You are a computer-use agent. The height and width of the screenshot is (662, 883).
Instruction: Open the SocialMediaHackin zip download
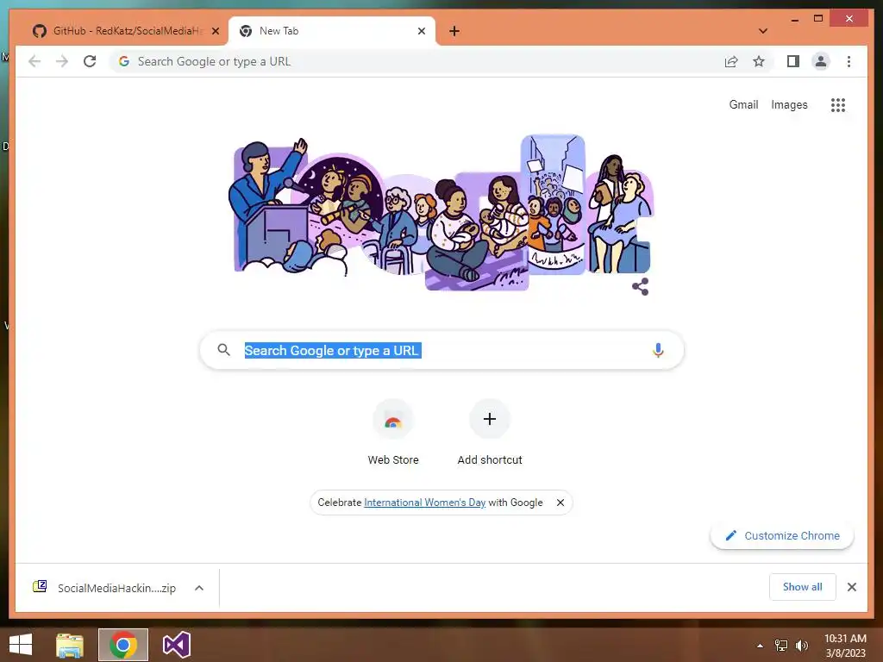pyautogui.click(x=117, y=588)
